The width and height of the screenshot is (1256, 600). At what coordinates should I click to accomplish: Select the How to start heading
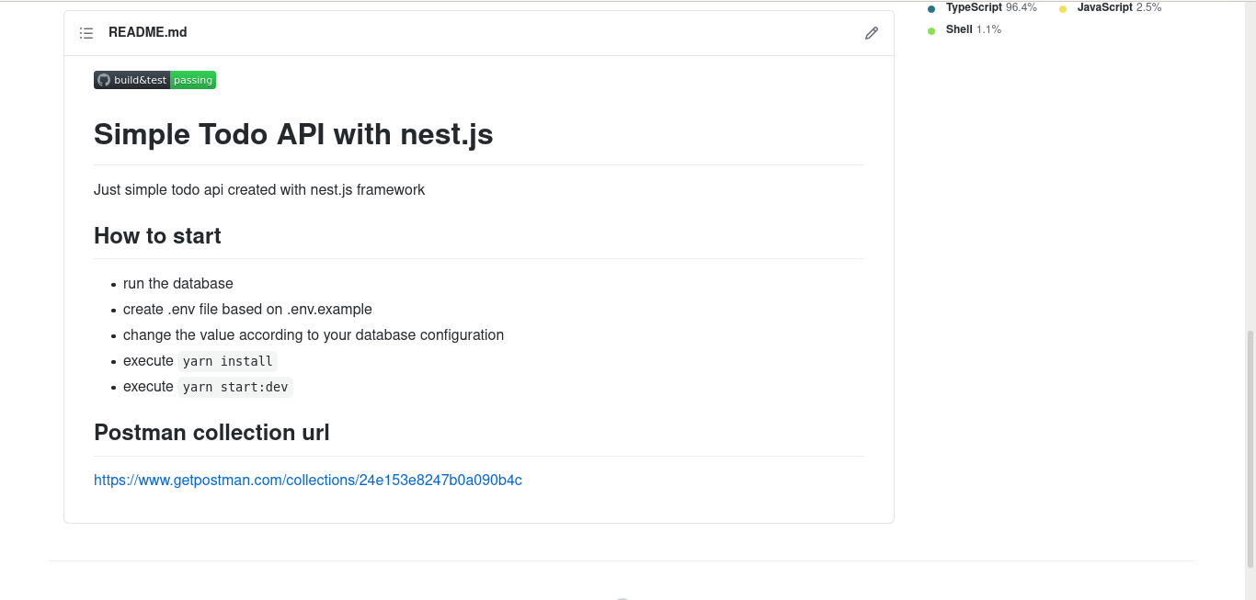156,235
